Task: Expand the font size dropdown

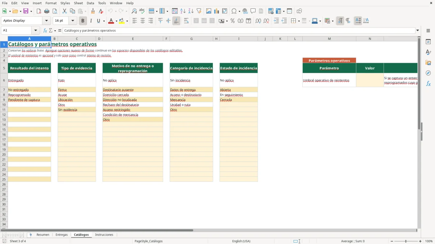Action: point(72,21)
